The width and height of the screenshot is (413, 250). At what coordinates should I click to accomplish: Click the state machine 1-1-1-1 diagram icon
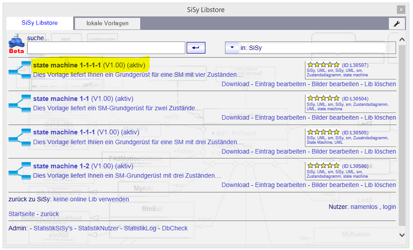coord(20,70)
